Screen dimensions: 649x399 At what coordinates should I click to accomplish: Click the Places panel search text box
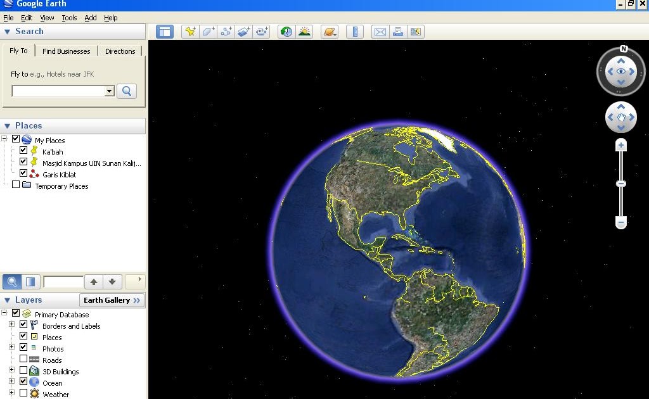[x=63, y=282]
